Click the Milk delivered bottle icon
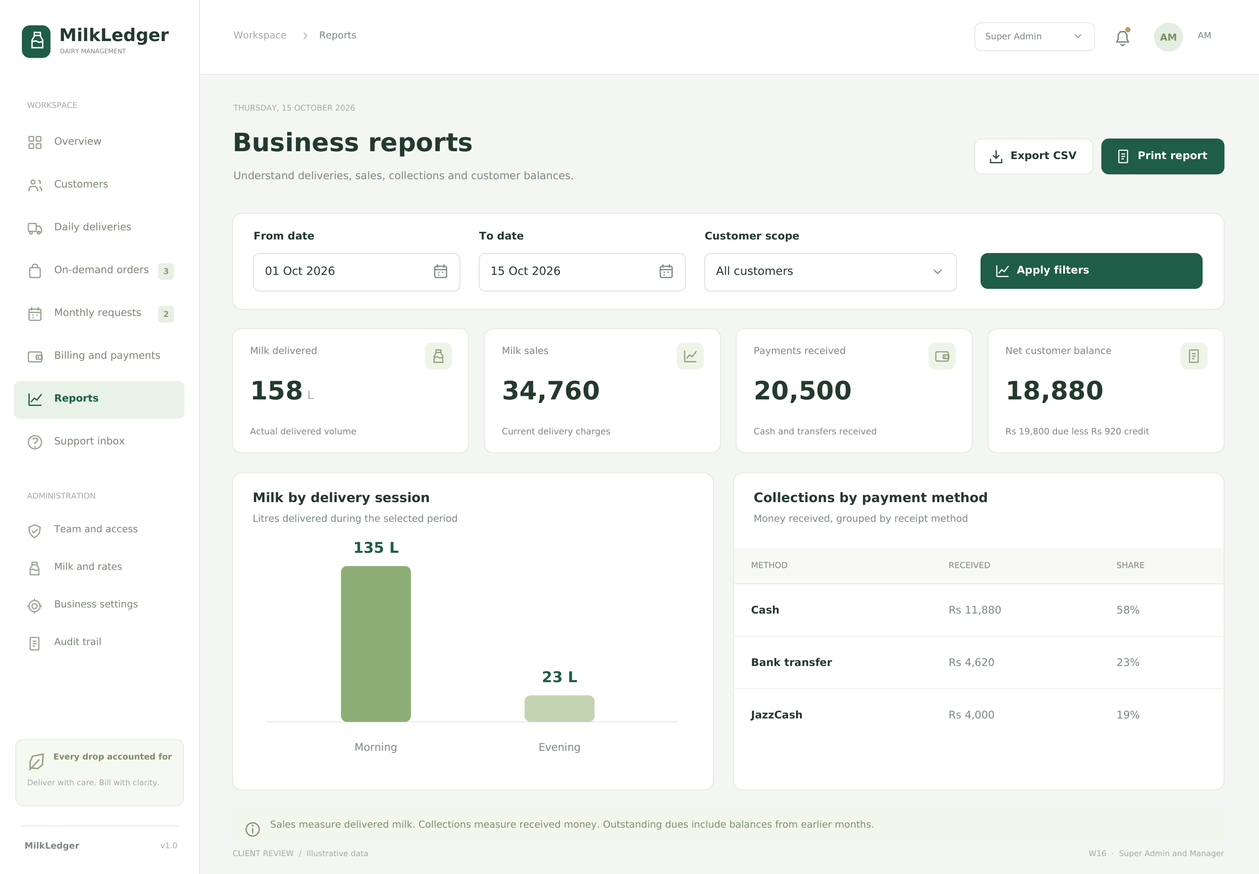 [438, 356]
